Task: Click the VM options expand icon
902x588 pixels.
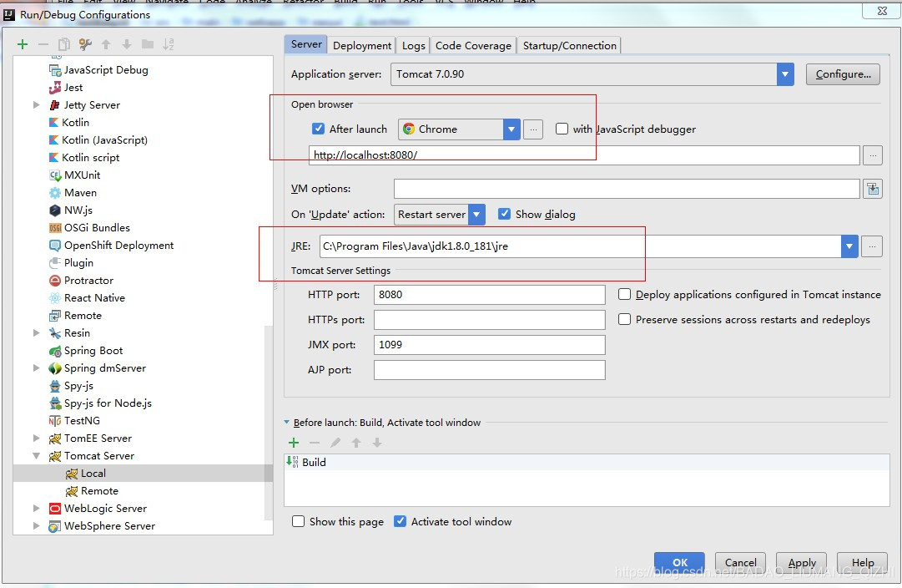Action: [873, 189]
